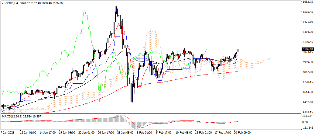The image size is (315, 136).
Task: Click the 4959.30 price axis label
Action: click(308, 62)
